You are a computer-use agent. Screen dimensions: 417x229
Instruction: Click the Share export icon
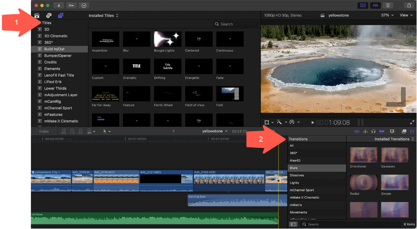(x=409, y=5)
